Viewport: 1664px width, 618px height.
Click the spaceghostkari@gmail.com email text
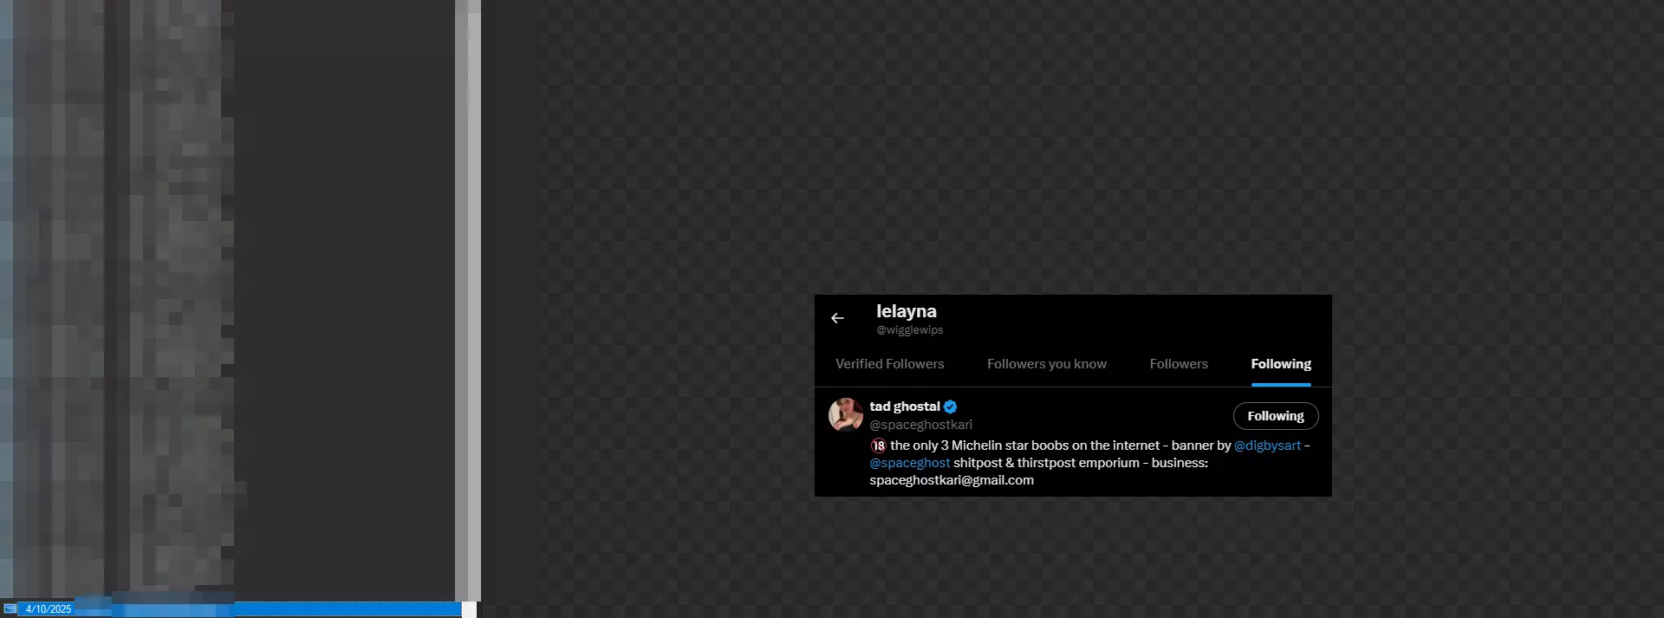pos(952,480)
